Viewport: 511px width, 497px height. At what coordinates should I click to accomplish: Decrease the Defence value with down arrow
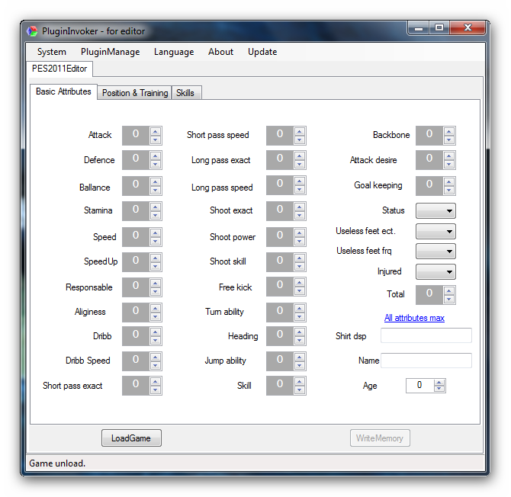tap(156, 164)
